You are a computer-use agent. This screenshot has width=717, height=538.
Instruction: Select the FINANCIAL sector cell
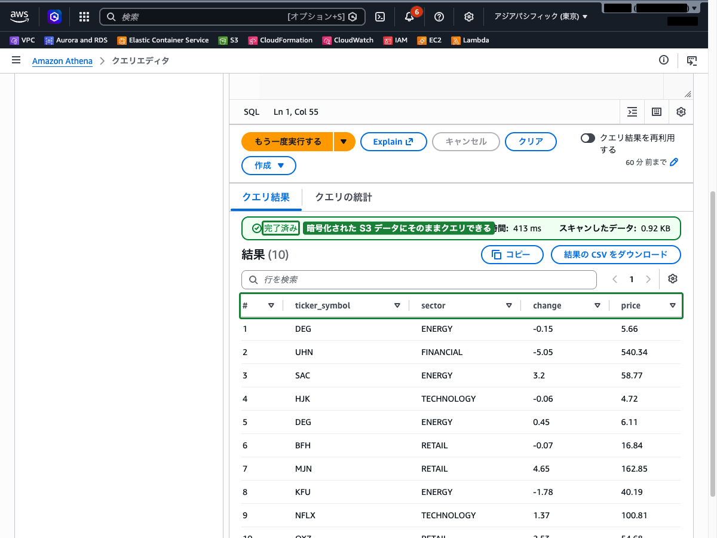(442, 352)
